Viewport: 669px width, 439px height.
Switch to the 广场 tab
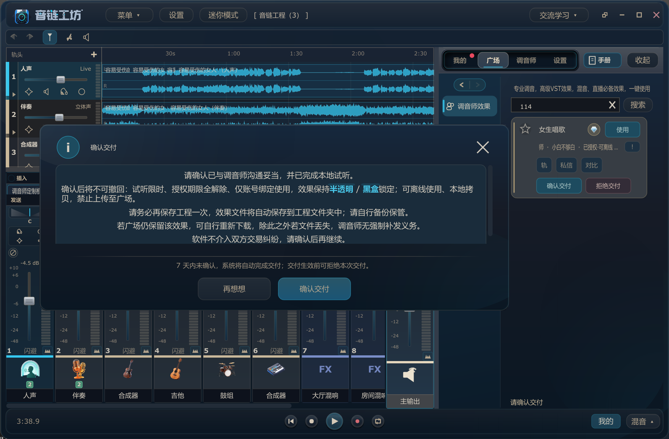pyautogui.click(x=493, y=60)
